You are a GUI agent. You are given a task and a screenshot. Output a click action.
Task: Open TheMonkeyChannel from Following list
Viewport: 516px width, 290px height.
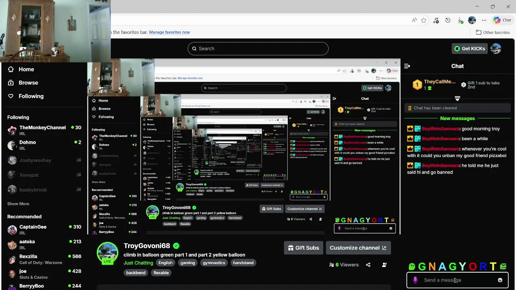click(44, 130)
